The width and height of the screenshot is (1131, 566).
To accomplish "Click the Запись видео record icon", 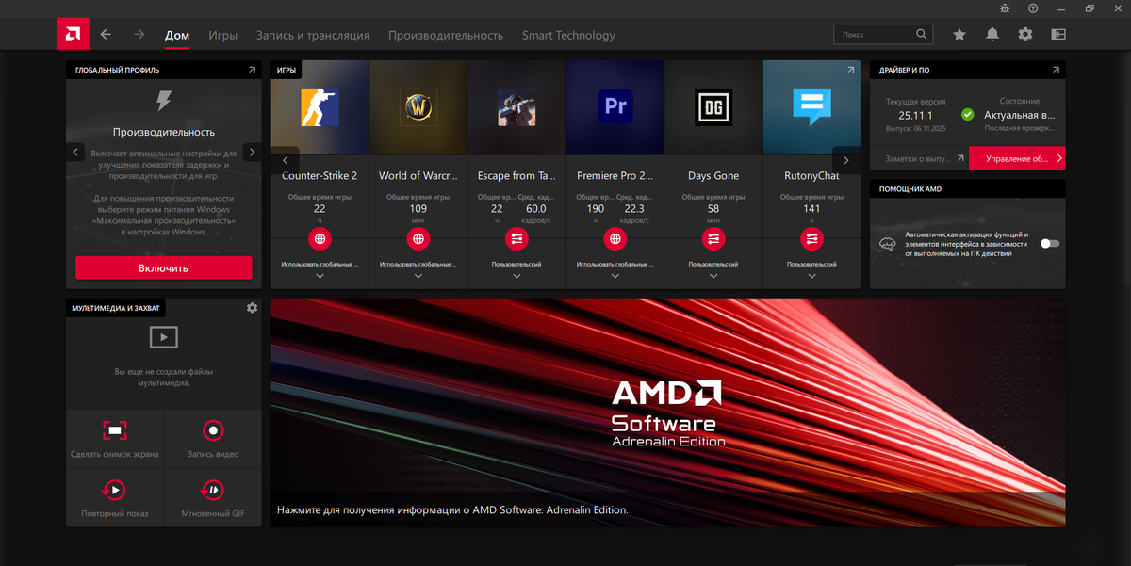I will [x=213, y=430].
